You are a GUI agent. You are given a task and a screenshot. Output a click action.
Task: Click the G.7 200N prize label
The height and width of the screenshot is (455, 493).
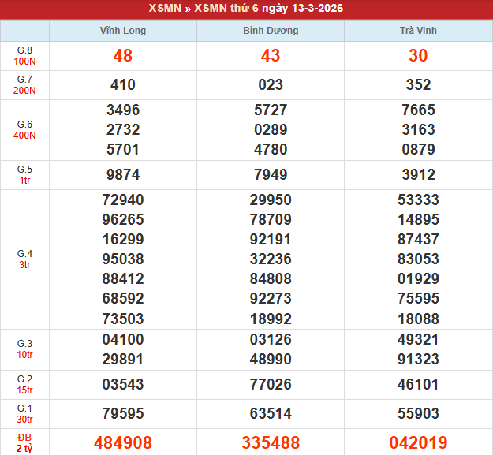tap(24, 85)
